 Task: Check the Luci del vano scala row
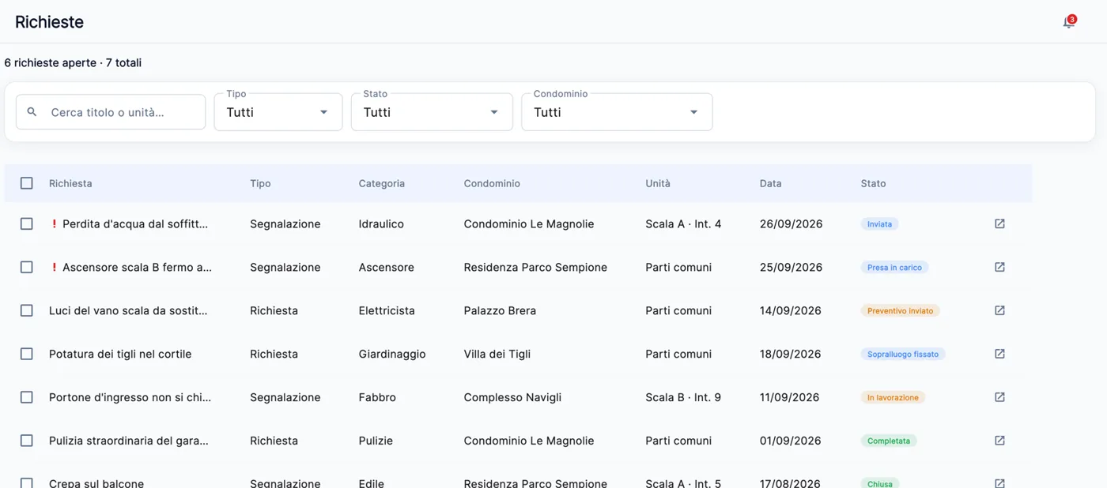point(26,310)
